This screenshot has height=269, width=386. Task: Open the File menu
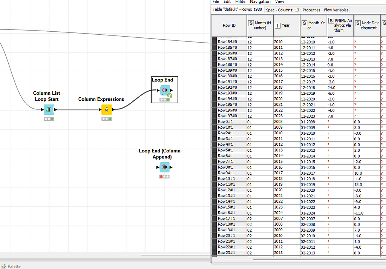click(x=216, y=2)
